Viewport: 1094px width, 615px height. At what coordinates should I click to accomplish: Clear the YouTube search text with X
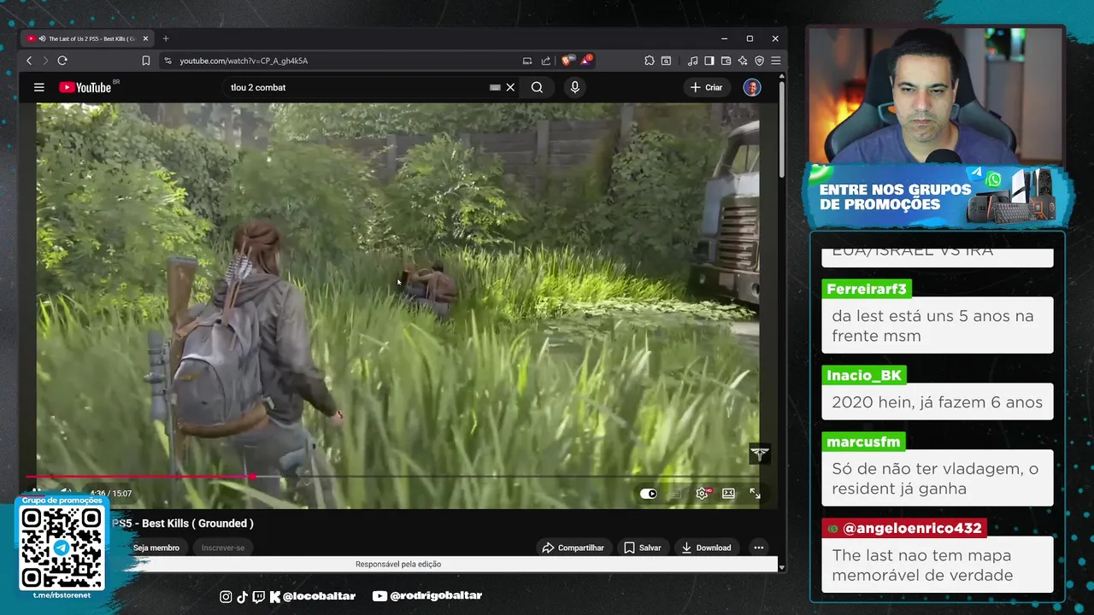coord(510,87)
